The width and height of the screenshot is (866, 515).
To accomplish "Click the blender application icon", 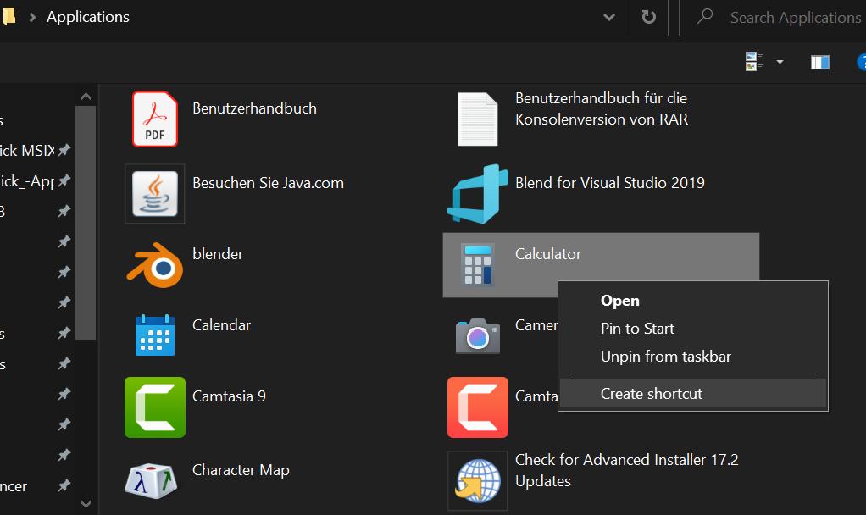I will coord(154,265).
